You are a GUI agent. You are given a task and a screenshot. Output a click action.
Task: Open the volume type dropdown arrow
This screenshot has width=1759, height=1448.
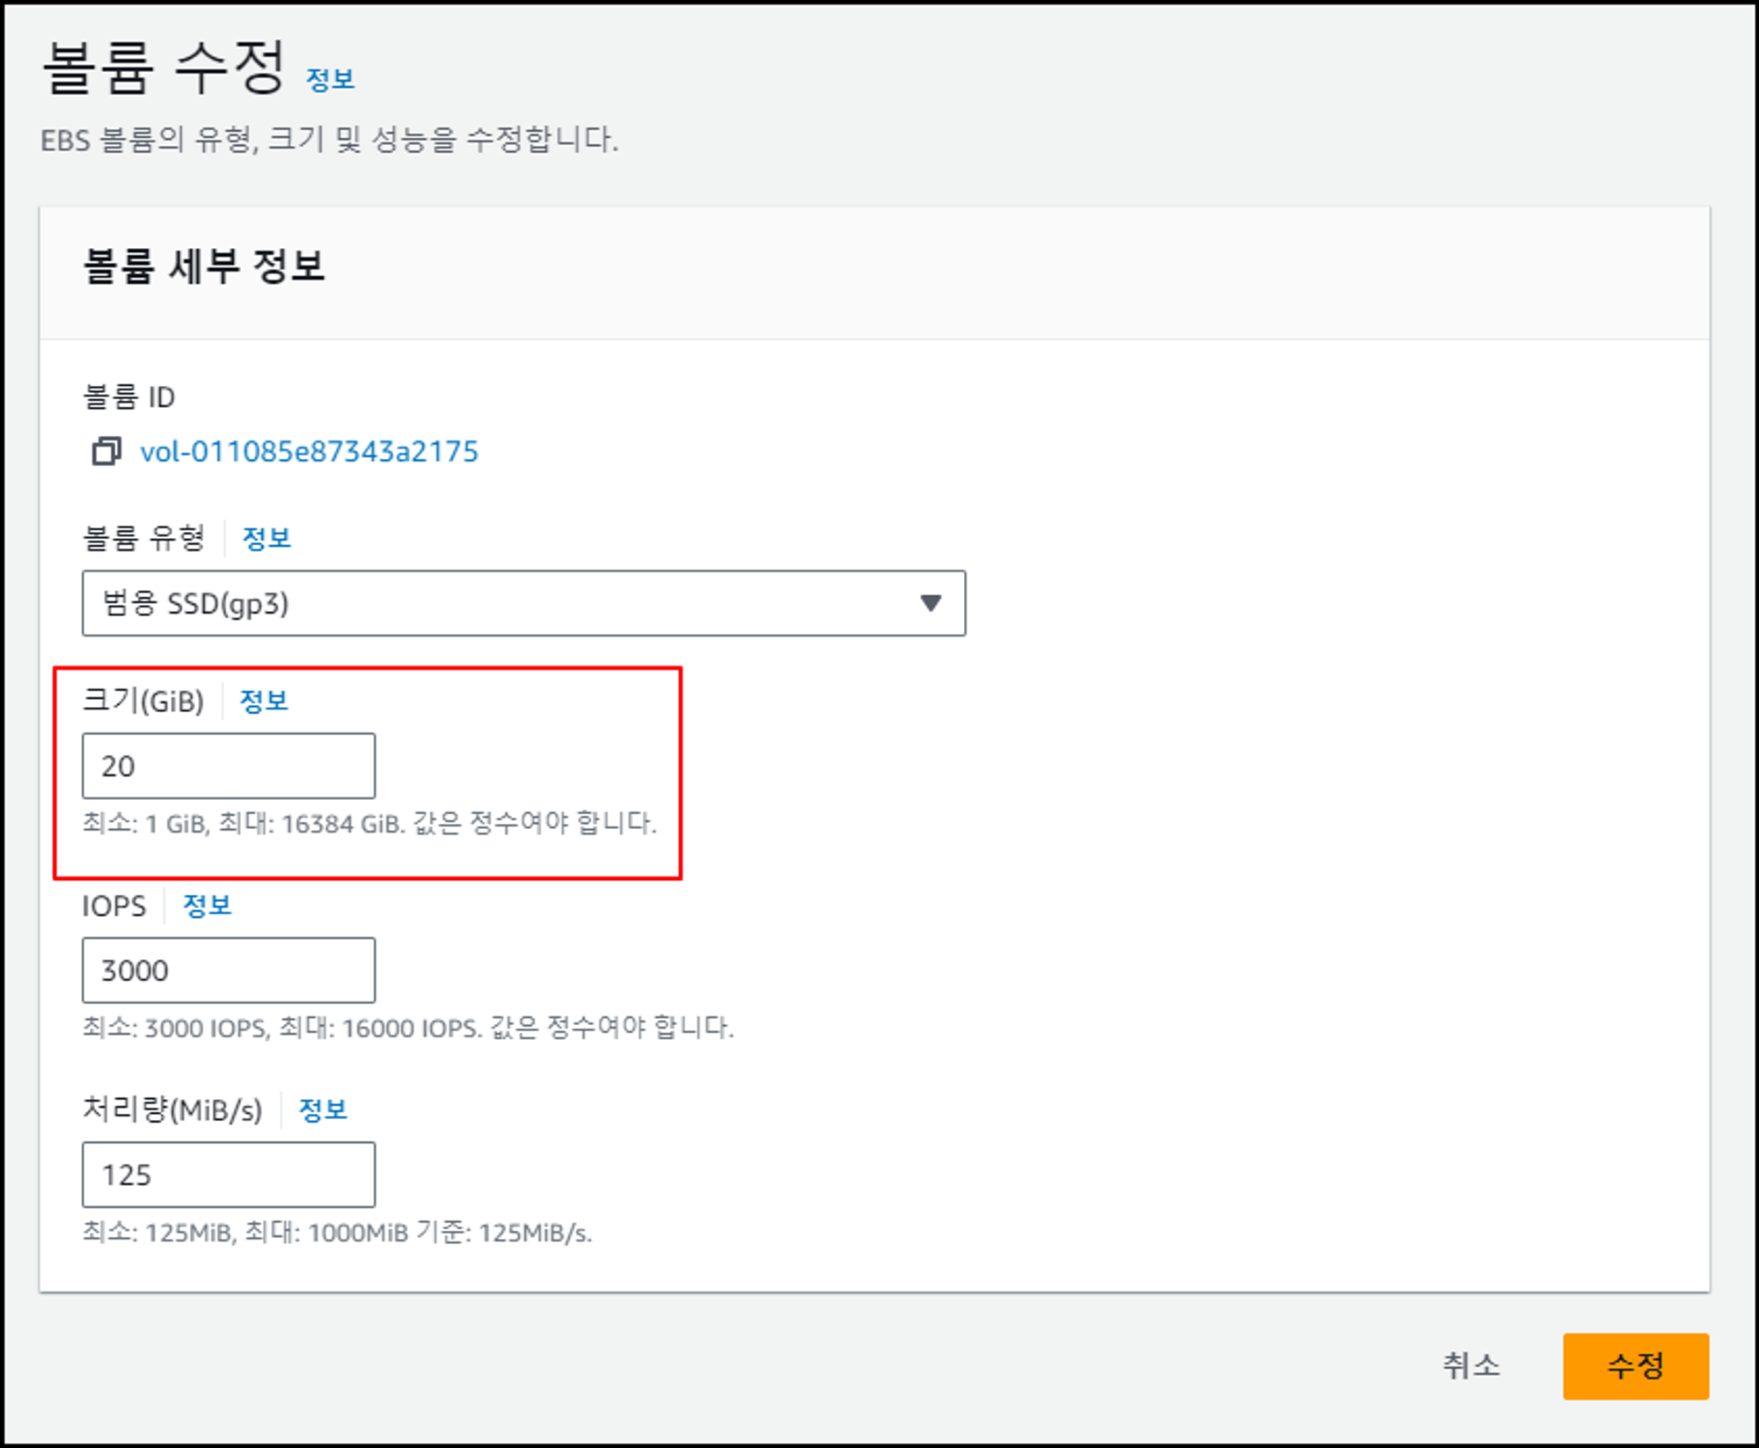(x=931, y=603)
